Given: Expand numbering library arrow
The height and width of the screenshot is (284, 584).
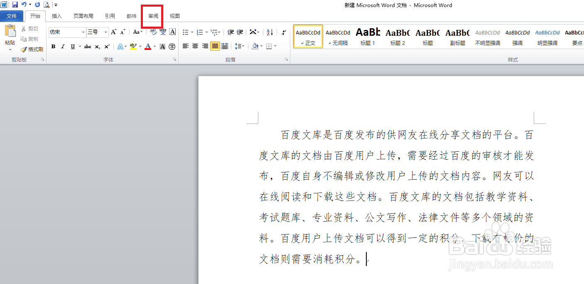Looking at the screenshot, I should click(206, 32).
